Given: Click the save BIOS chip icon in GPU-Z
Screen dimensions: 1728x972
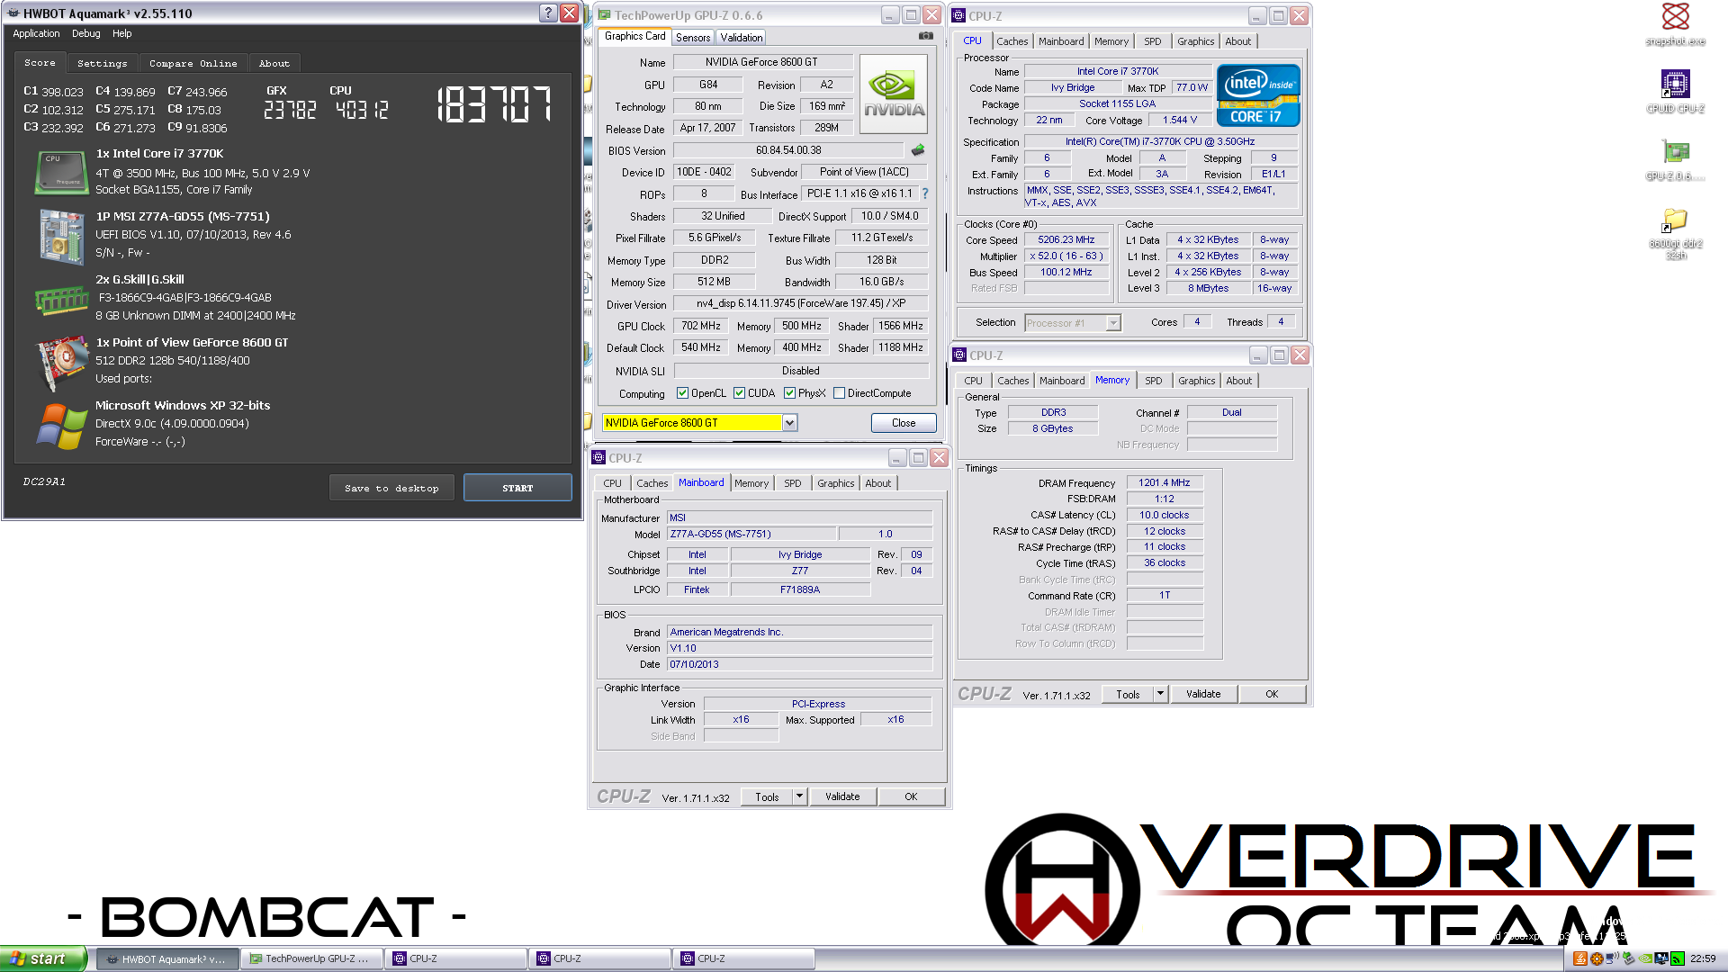Looking at the screenshot, I should (x=918, y=150).
